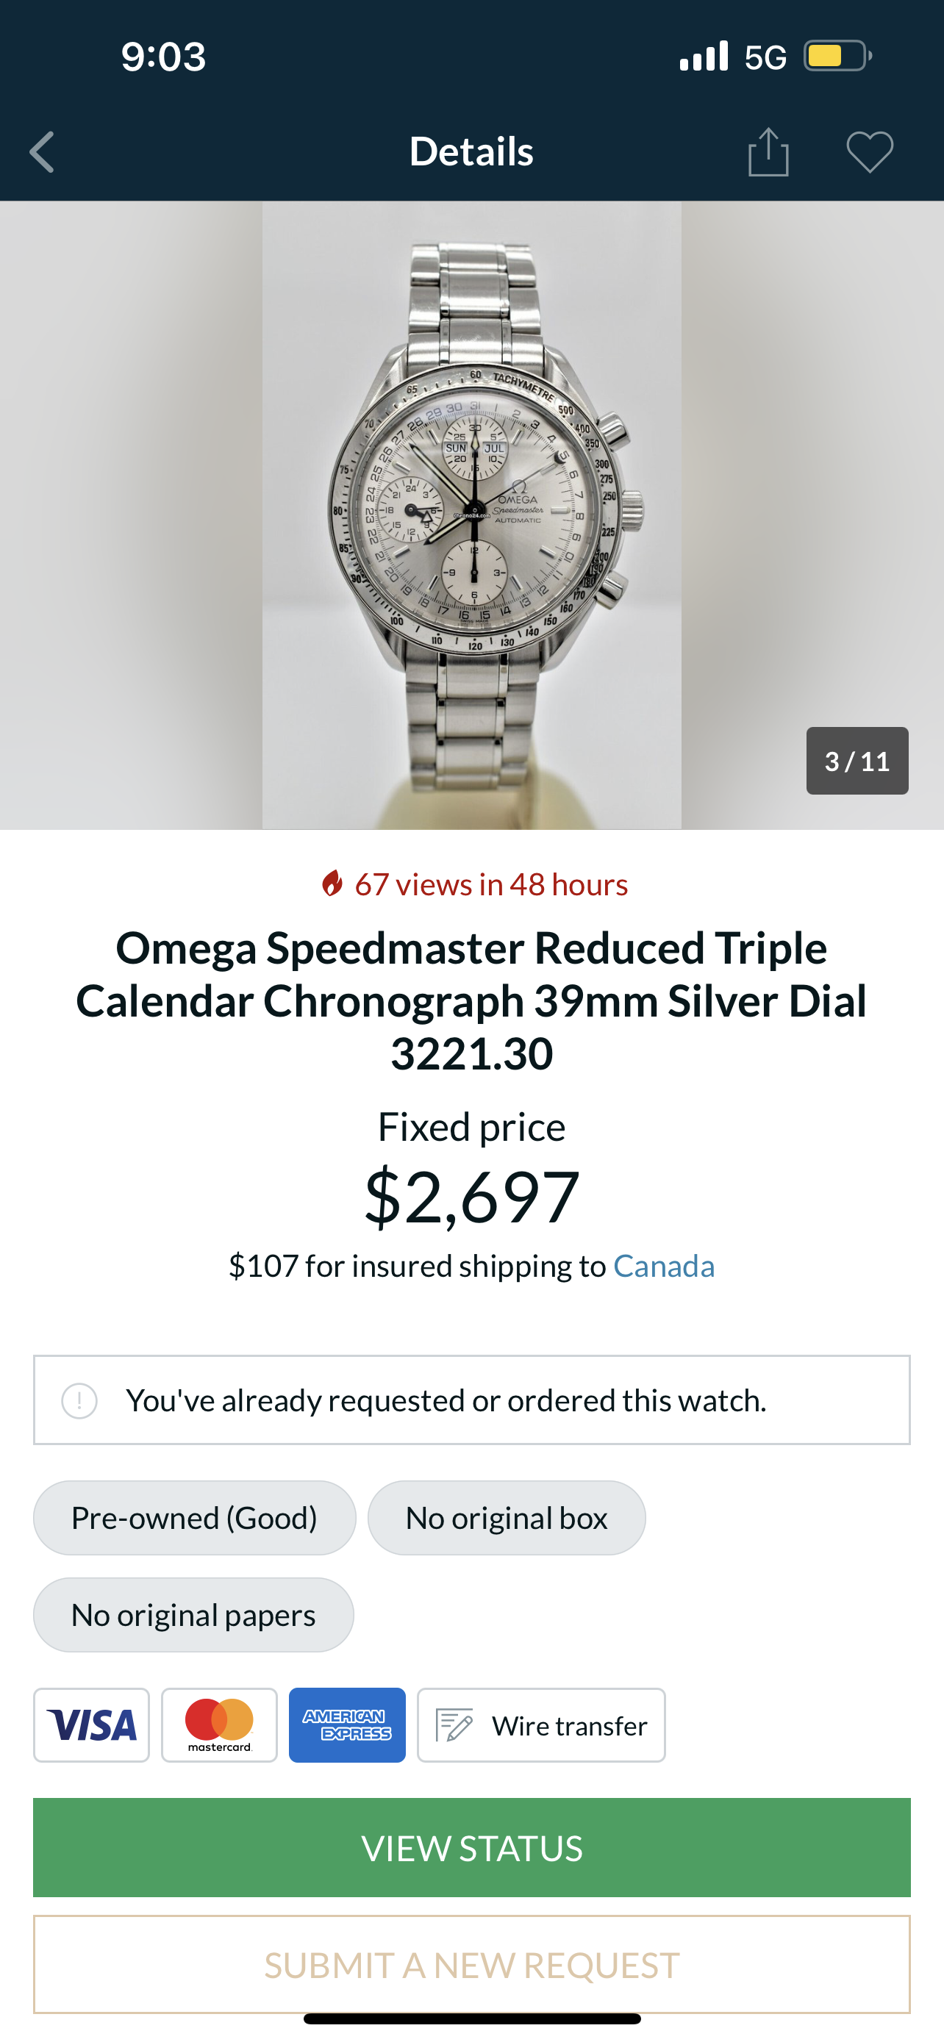This screenshot has width=944, height=2042.
Task: Tap the info icon in request notice
Action: (x=79, y=1400)
